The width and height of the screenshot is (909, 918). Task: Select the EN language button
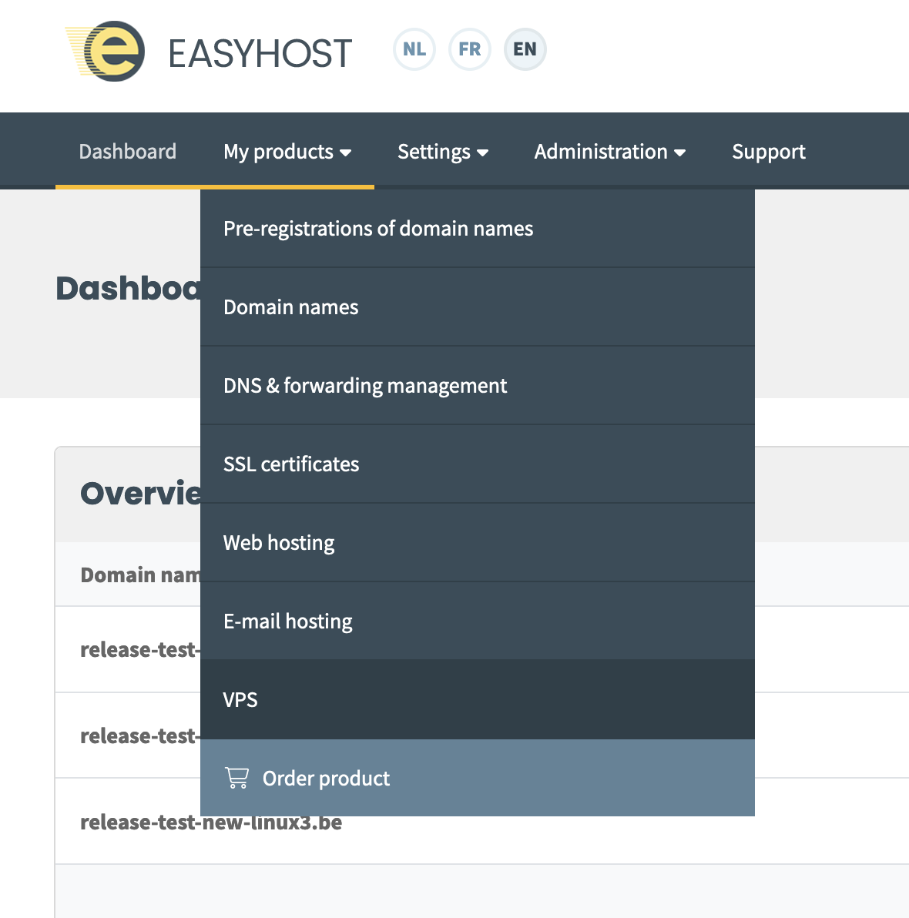click(525, 49)
